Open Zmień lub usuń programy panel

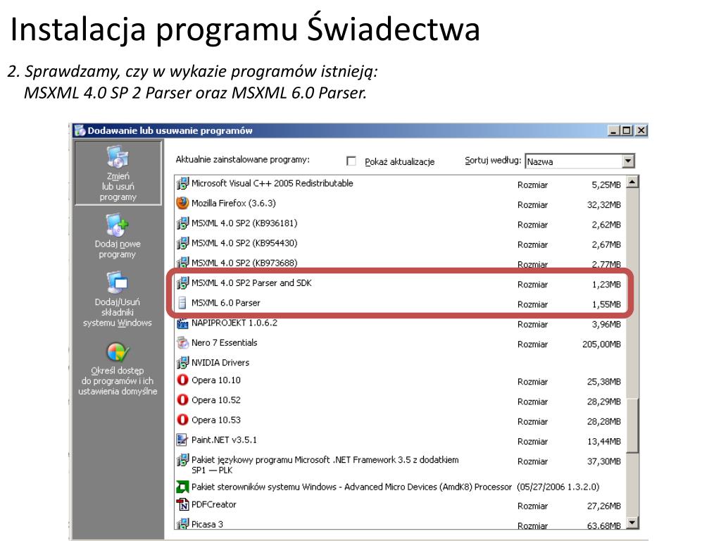tap(118, 173)
